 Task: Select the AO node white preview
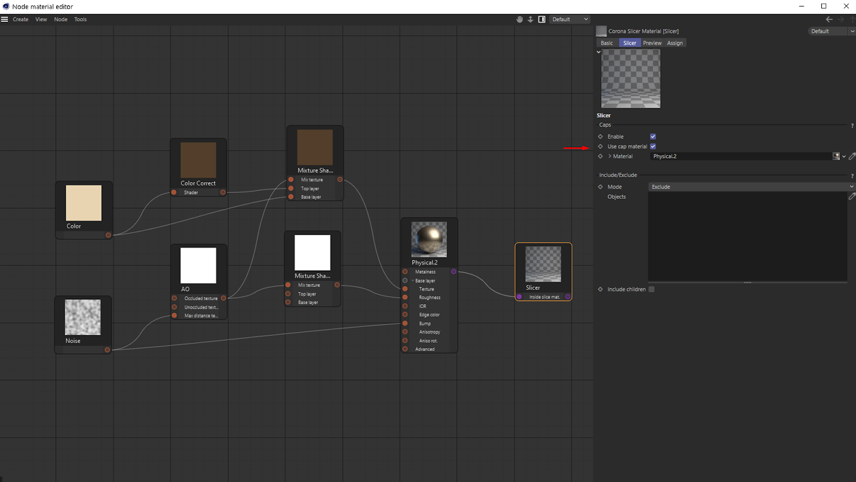198,266
